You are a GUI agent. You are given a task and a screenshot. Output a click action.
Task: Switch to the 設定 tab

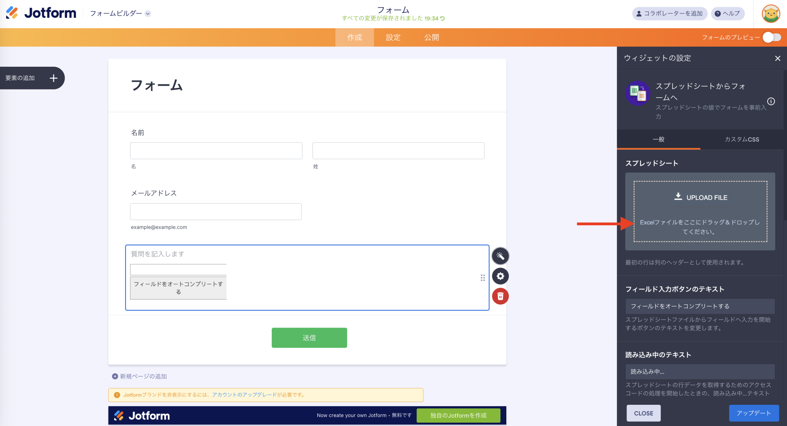[393, 37]
